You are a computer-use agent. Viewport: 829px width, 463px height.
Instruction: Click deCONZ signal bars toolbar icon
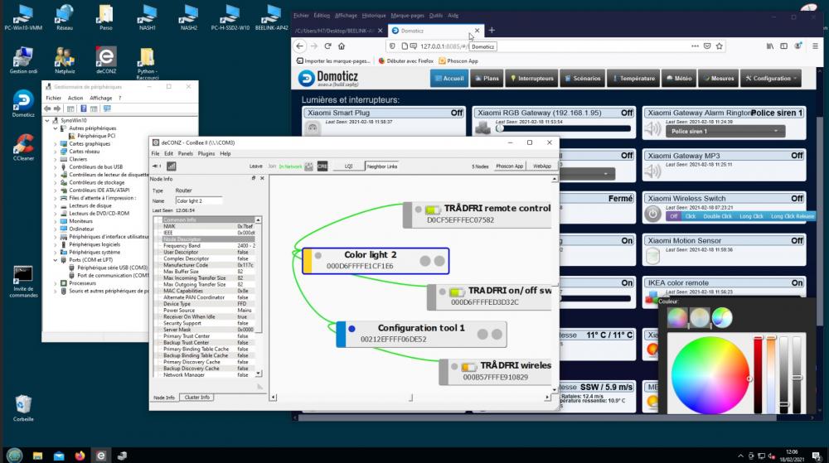pyautogui.click(x=172, y=166)
